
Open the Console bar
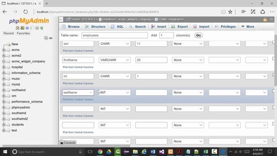pyautogui.click(x=68, y=143)
